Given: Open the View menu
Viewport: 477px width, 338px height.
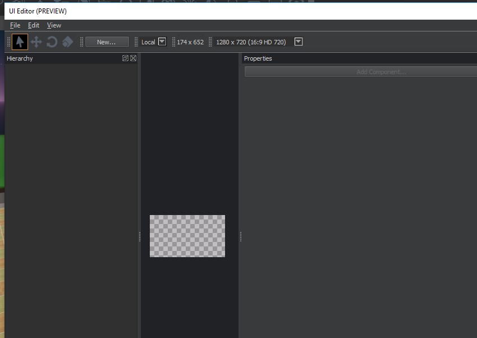Looking at the screenshot, I should coord(54,25).
